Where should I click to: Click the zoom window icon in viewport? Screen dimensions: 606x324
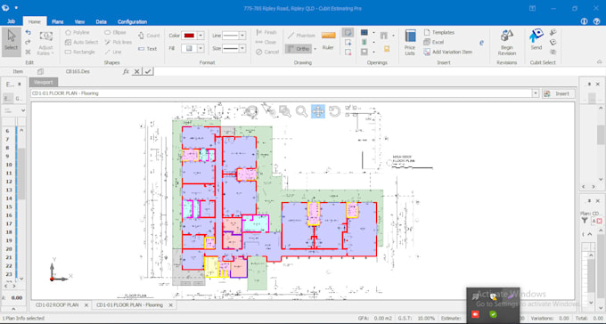[x=285, y=111]
